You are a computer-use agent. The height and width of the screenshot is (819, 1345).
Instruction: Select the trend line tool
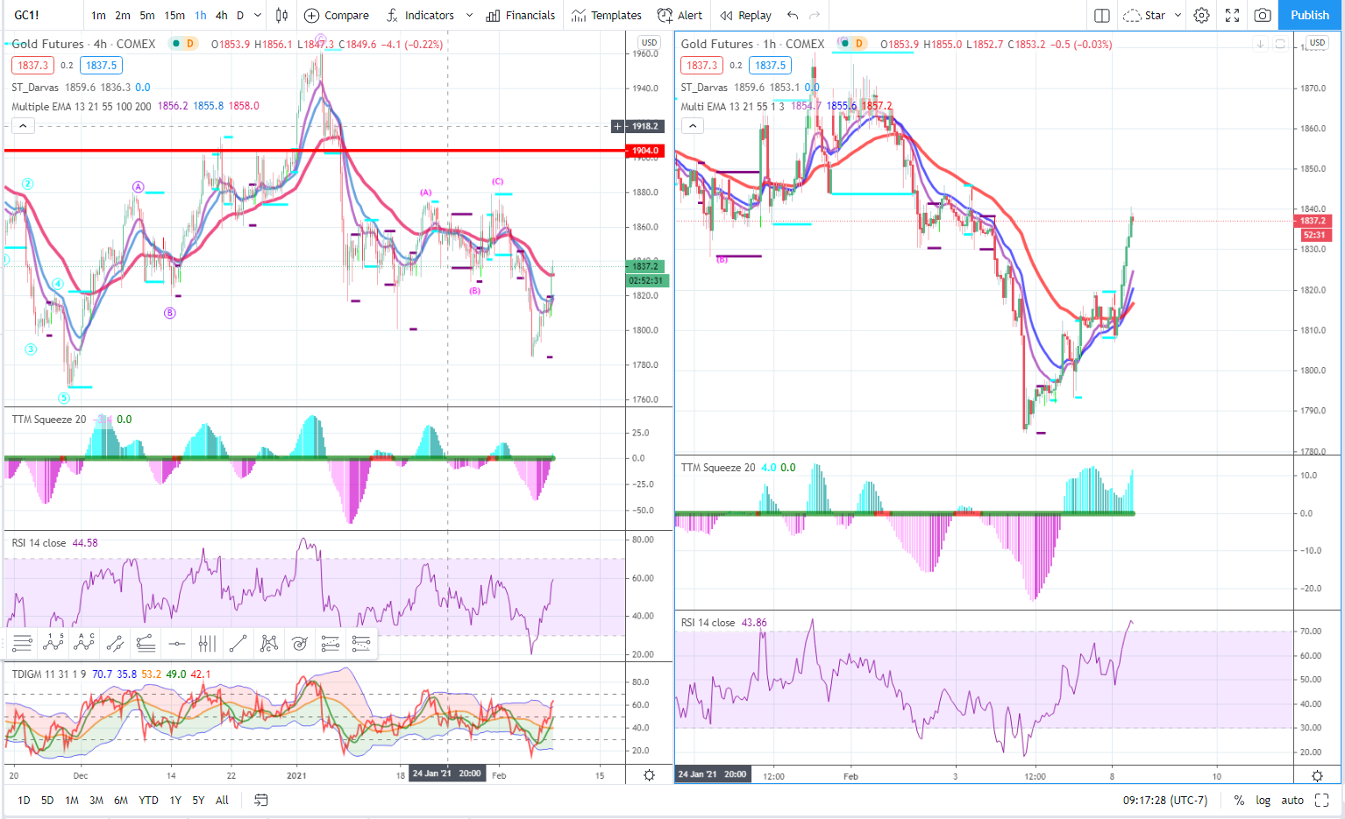(238, 644)
